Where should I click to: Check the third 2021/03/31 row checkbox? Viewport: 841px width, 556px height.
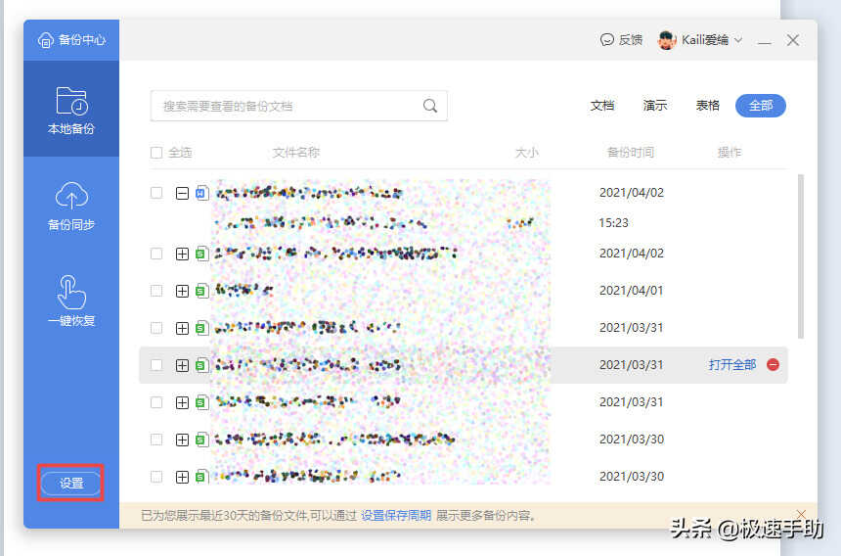pos(156,402)
